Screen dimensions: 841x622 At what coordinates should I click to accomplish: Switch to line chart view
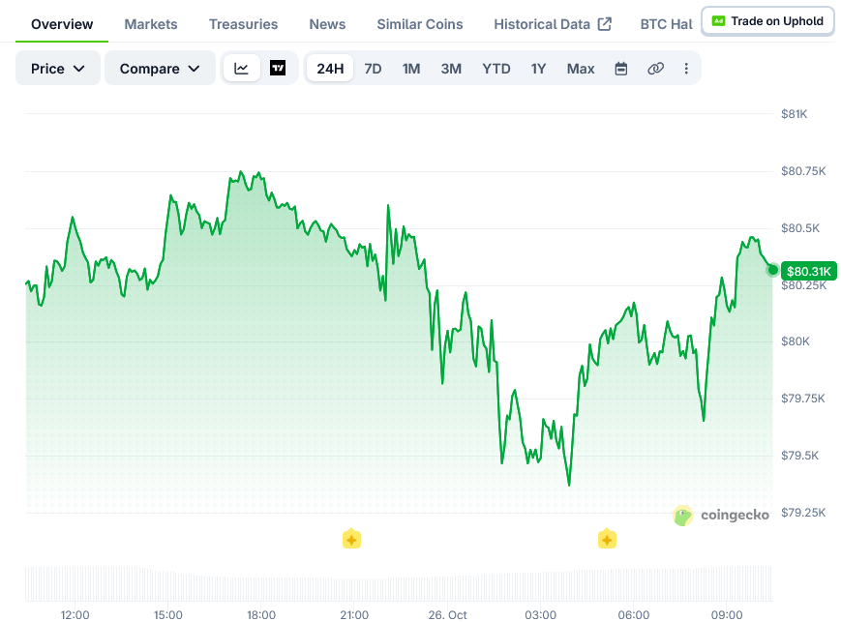coord(241,69)
